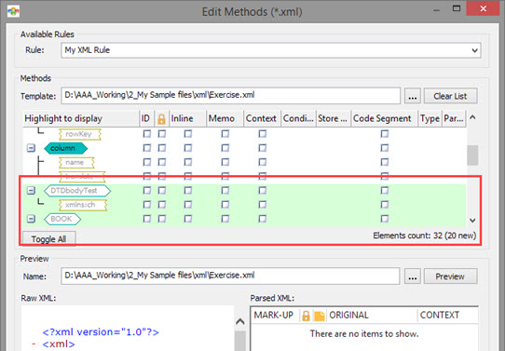Screen dimensions: 505x351
Task: Browse for Template file with ellipsis button
Action: tap(413, 96)
